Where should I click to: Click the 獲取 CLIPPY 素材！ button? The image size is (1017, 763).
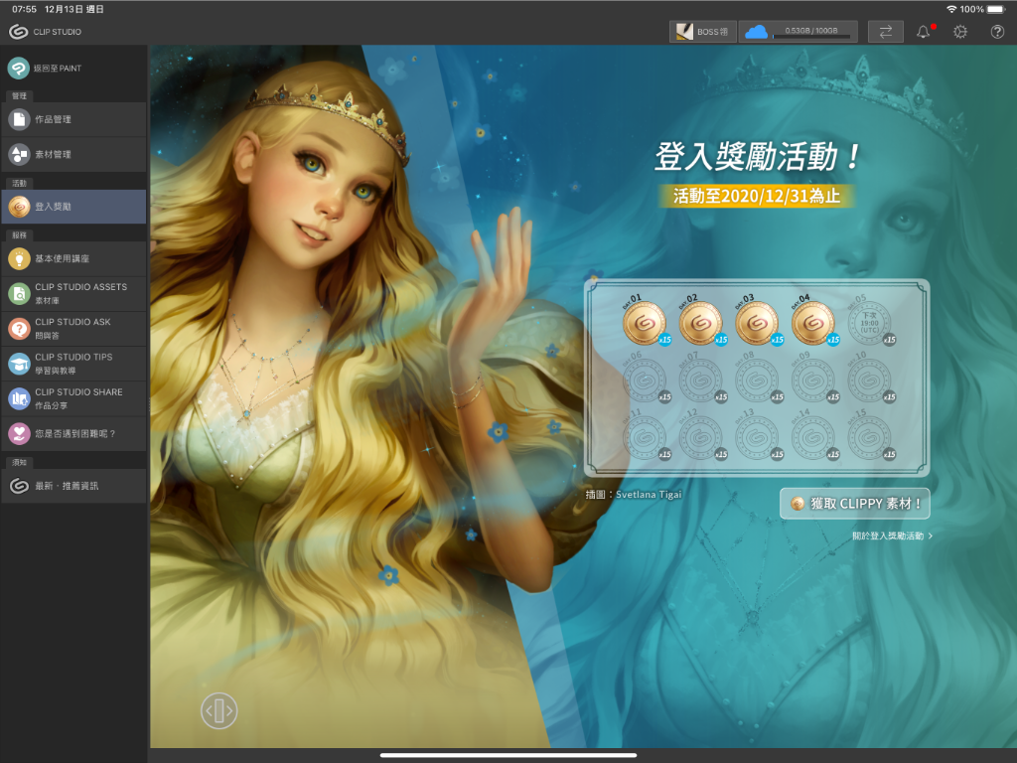point(855,504)
